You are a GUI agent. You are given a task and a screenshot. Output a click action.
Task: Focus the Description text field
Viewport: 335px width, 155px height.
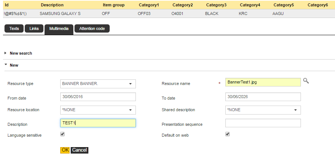(x=98, y=123)
